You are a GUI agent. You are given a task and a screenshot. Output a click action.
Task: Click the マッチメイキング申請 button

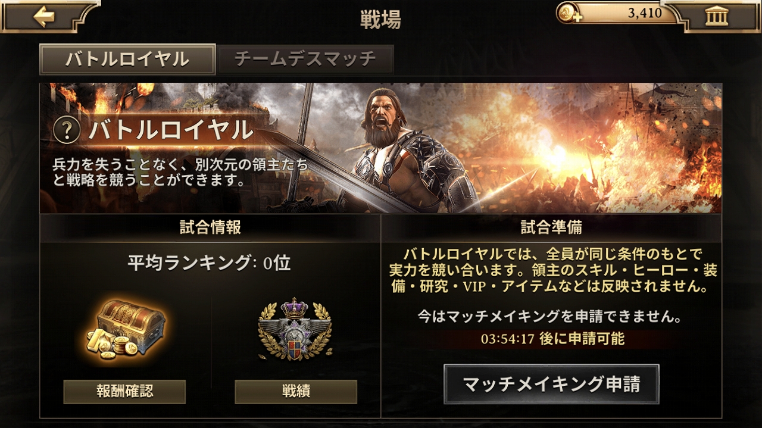tap(551, 384)
